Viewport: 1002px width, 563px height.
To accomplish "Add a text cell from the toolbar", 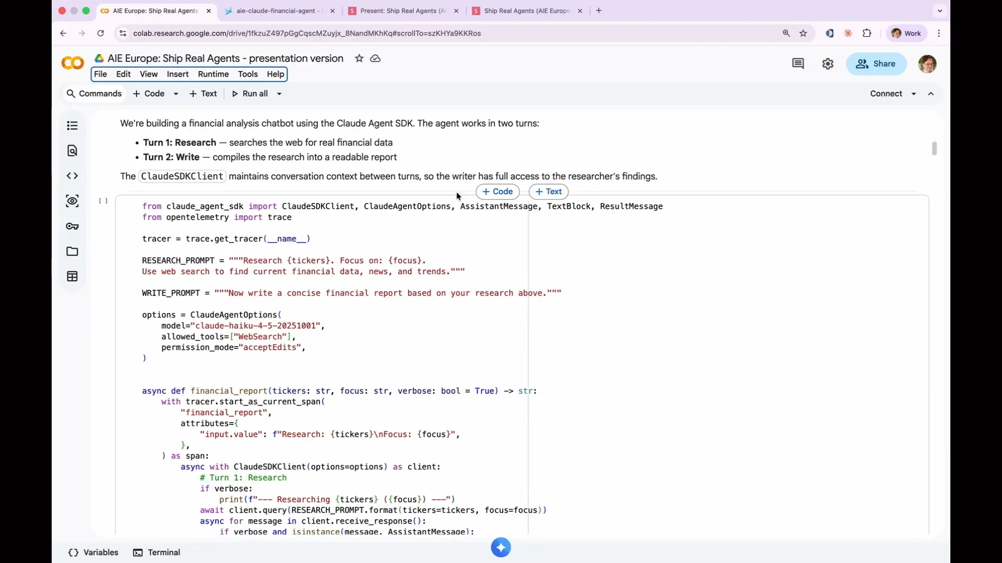I will point(203,94).
